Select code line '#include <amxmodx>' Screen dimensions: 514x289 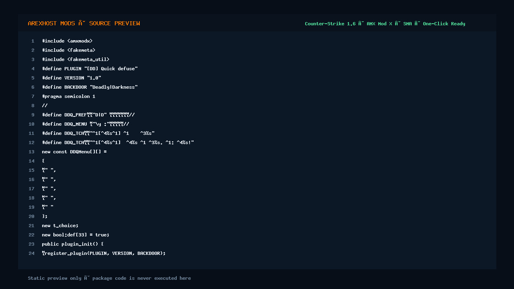67,41
